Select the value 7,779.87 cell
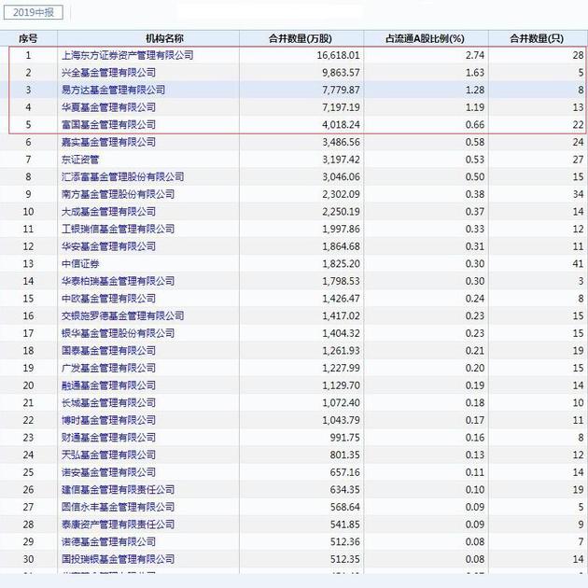 [341, 90]
